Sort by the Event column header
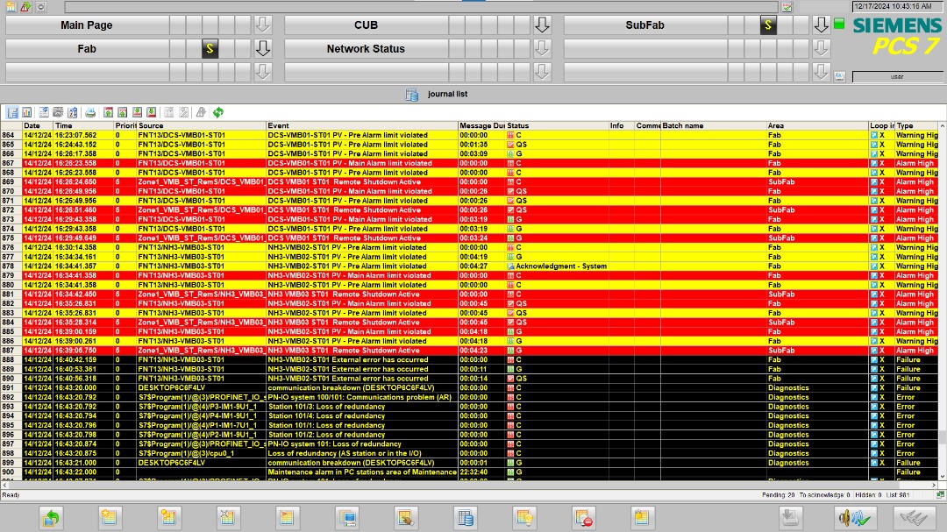Screen dimensions: 947x532 point(362,125)
